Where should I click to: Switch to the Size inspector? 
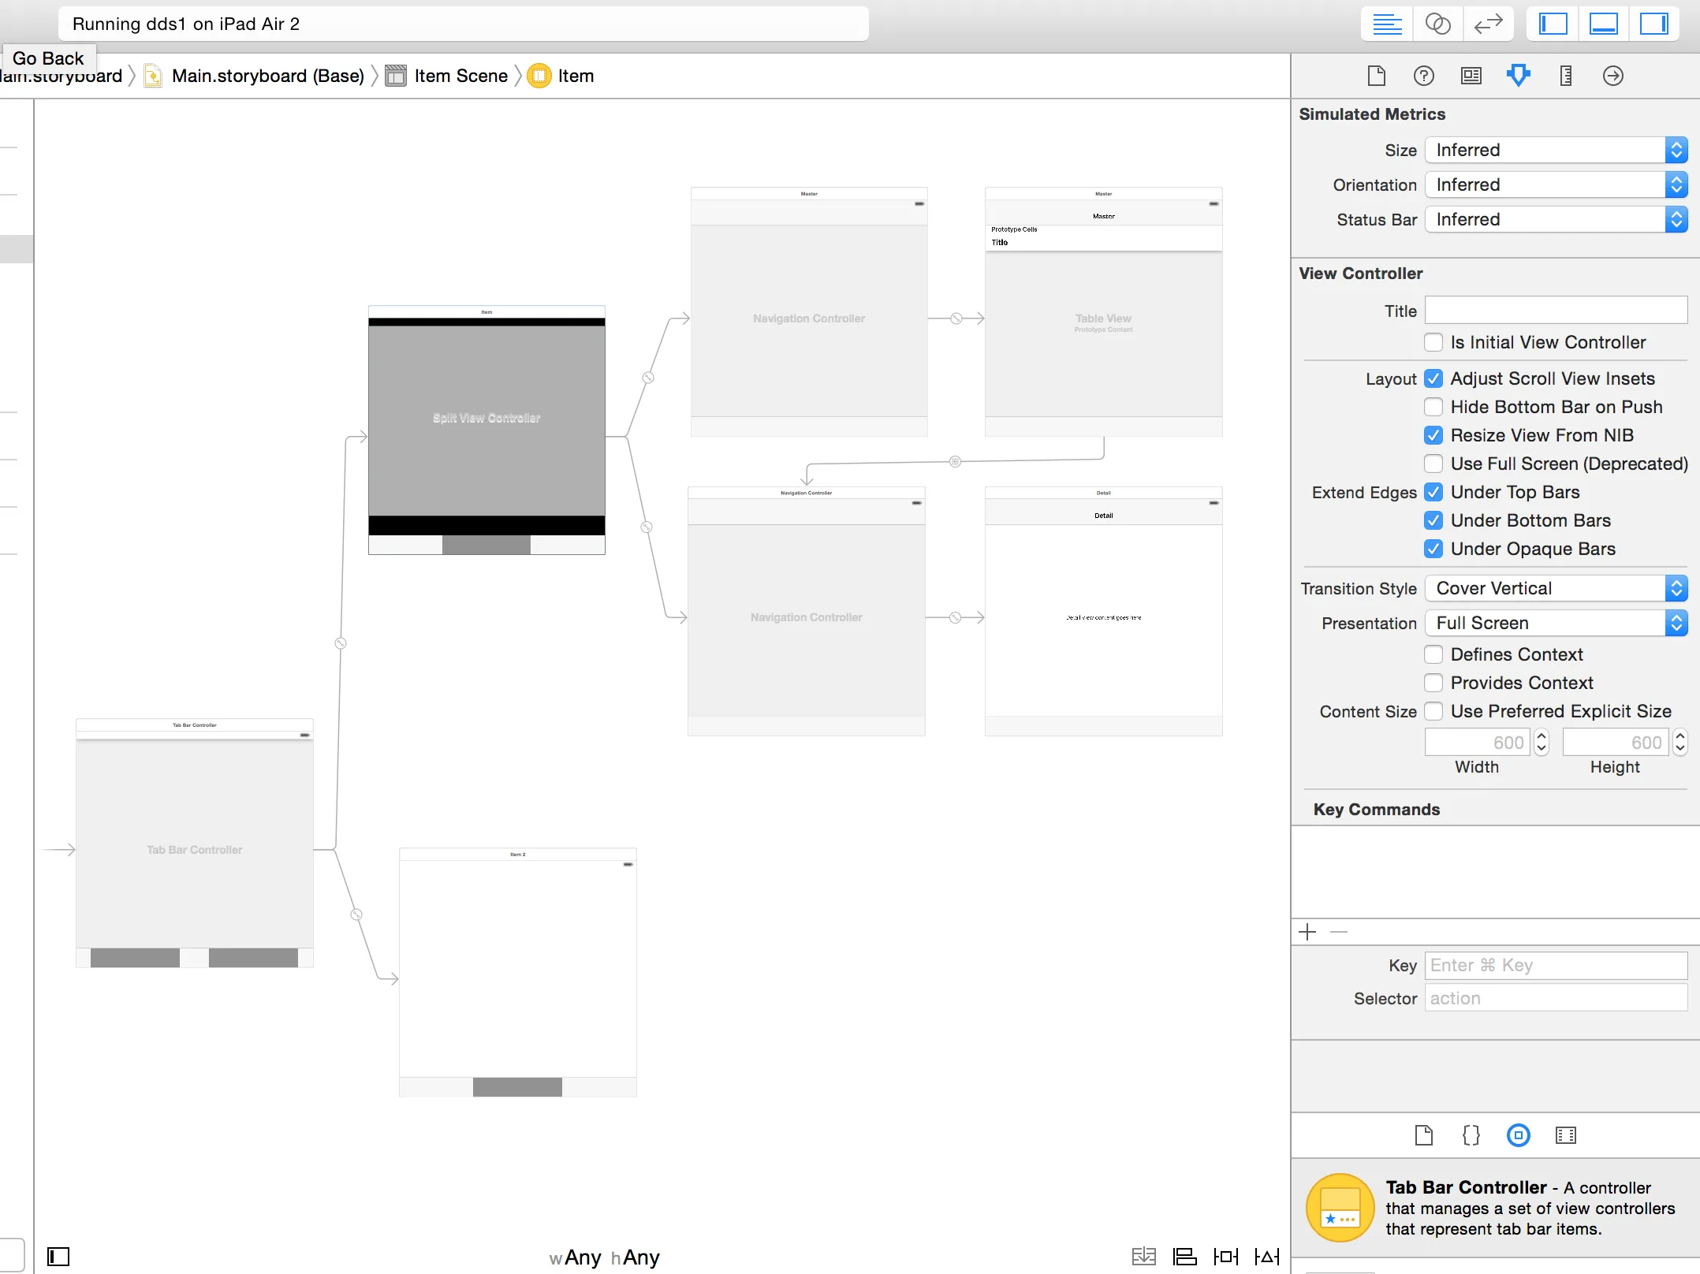click(1565, 76)
